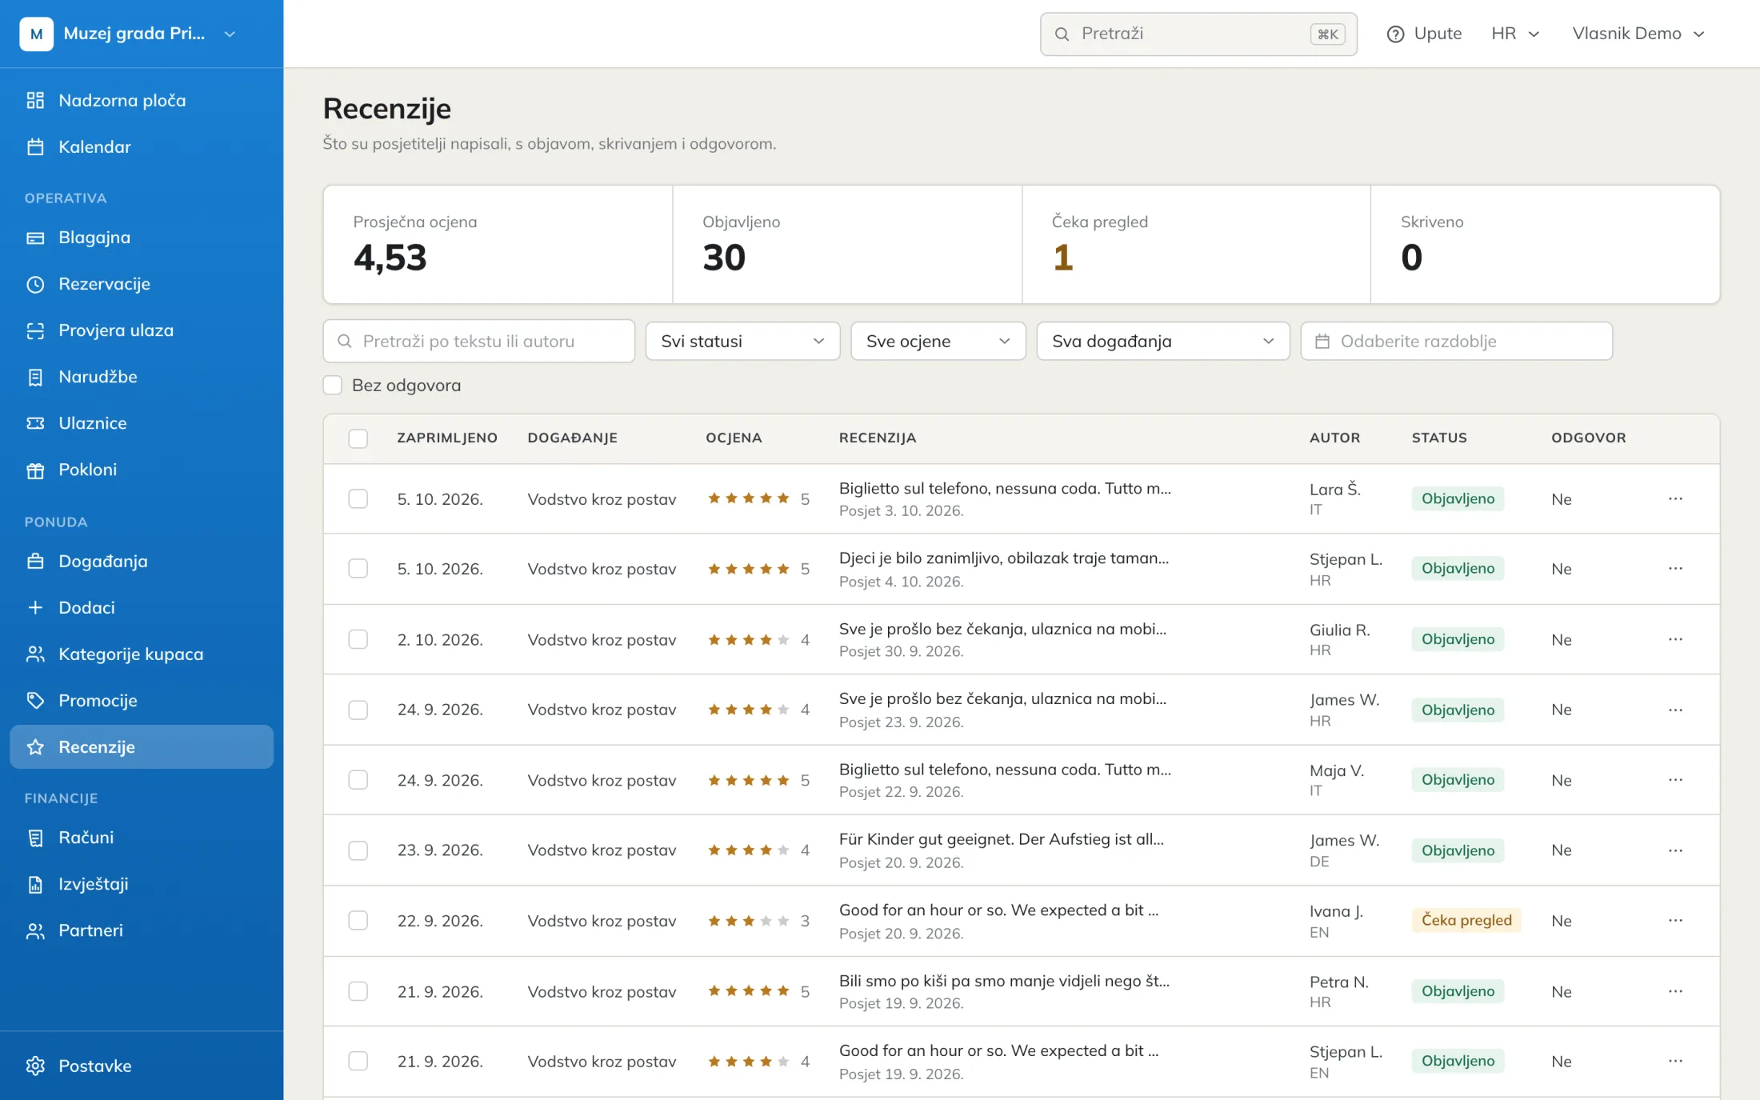The width and height of the screenshot is (1760, 1100).
Task: Select the checkbox for Ivana J. review
Action: tap(358, 920)
